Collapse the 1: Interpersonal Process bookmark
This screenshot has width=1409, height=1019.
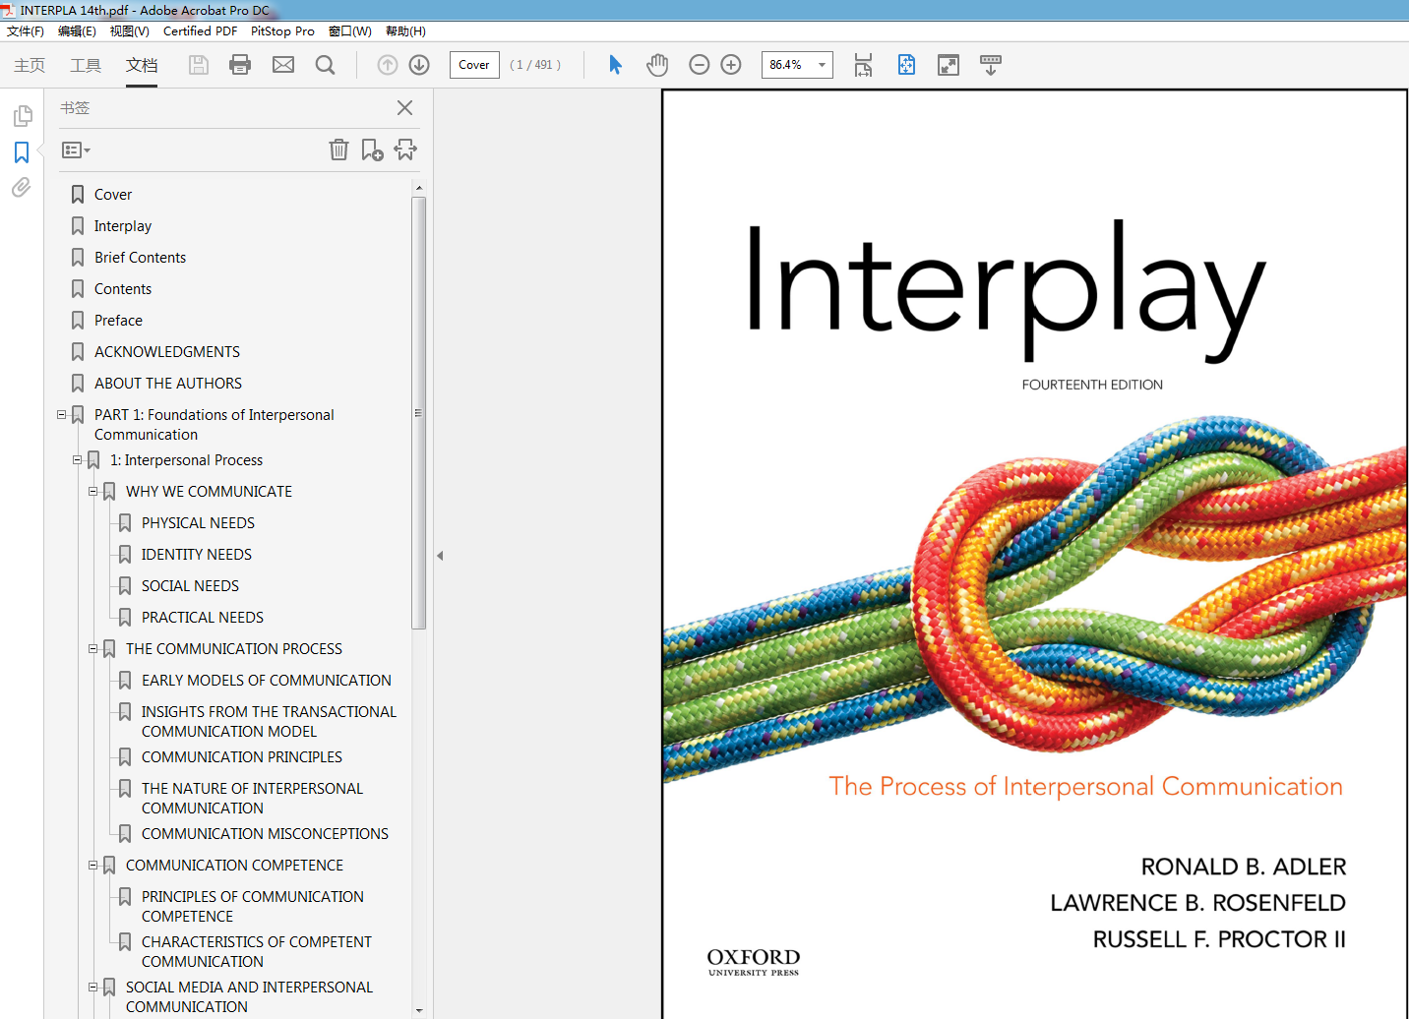click(78, 460)
